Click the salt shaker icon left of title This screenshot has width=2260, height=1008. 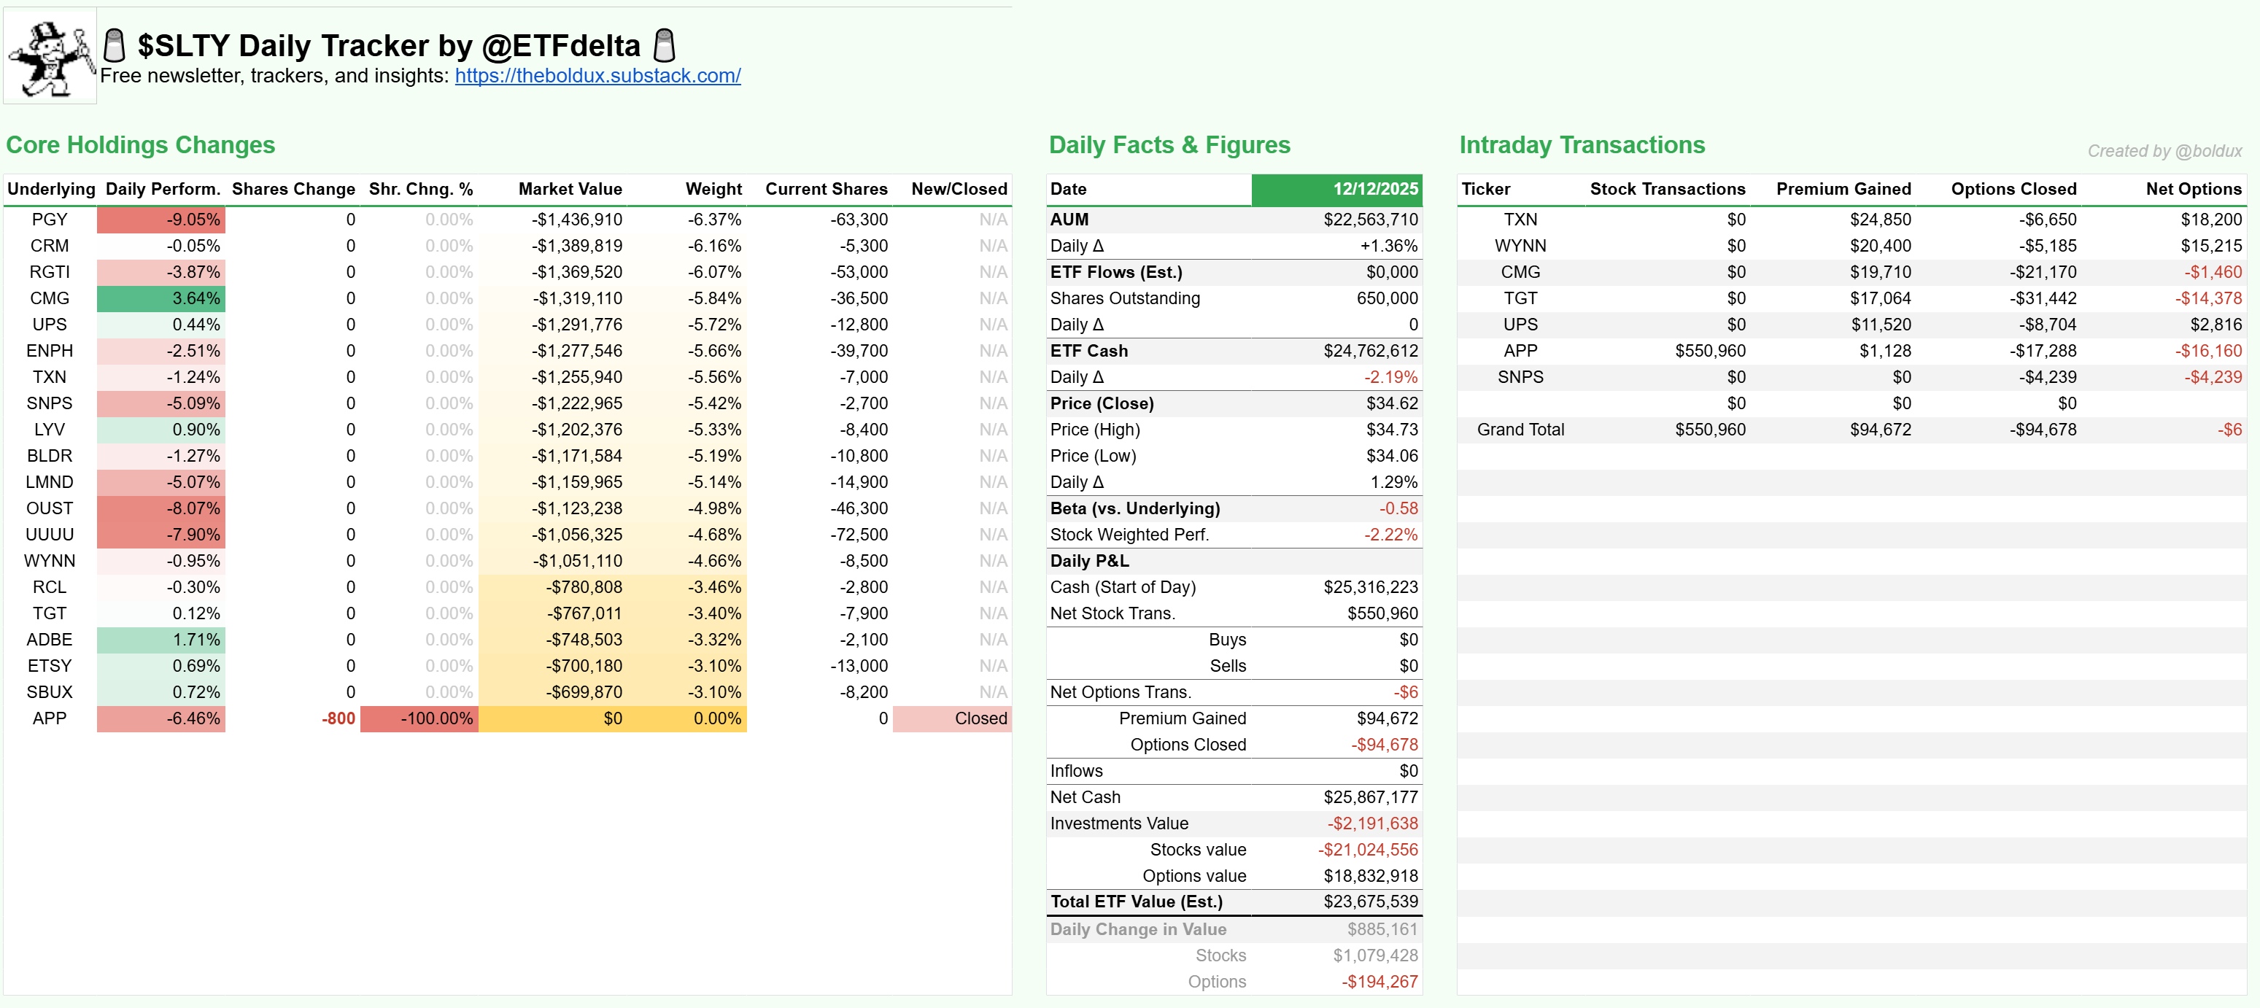114,44
